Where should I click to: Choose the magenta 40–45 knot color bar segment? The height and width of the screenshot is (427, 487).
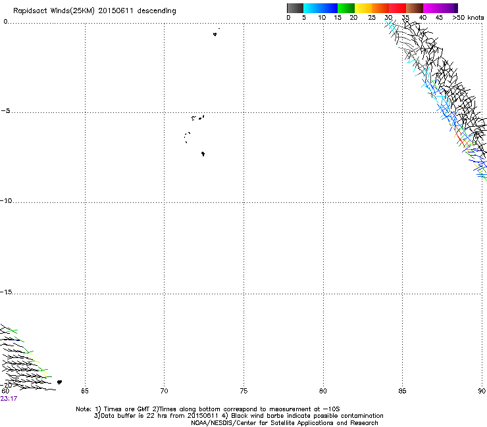[432, 8]
